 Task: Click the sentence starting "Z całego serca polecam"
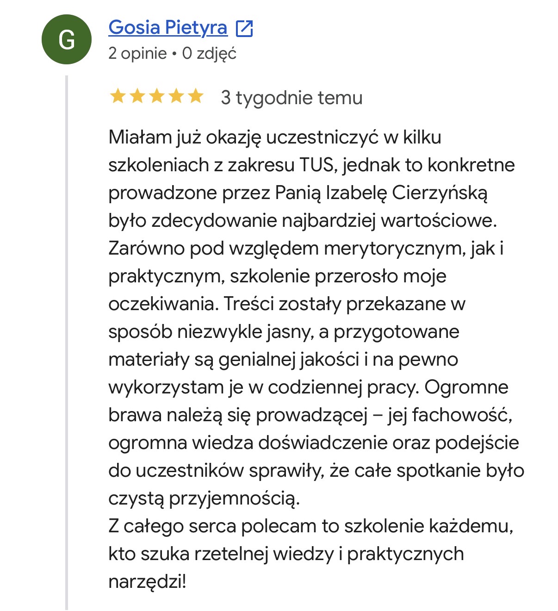click(311, 526)
